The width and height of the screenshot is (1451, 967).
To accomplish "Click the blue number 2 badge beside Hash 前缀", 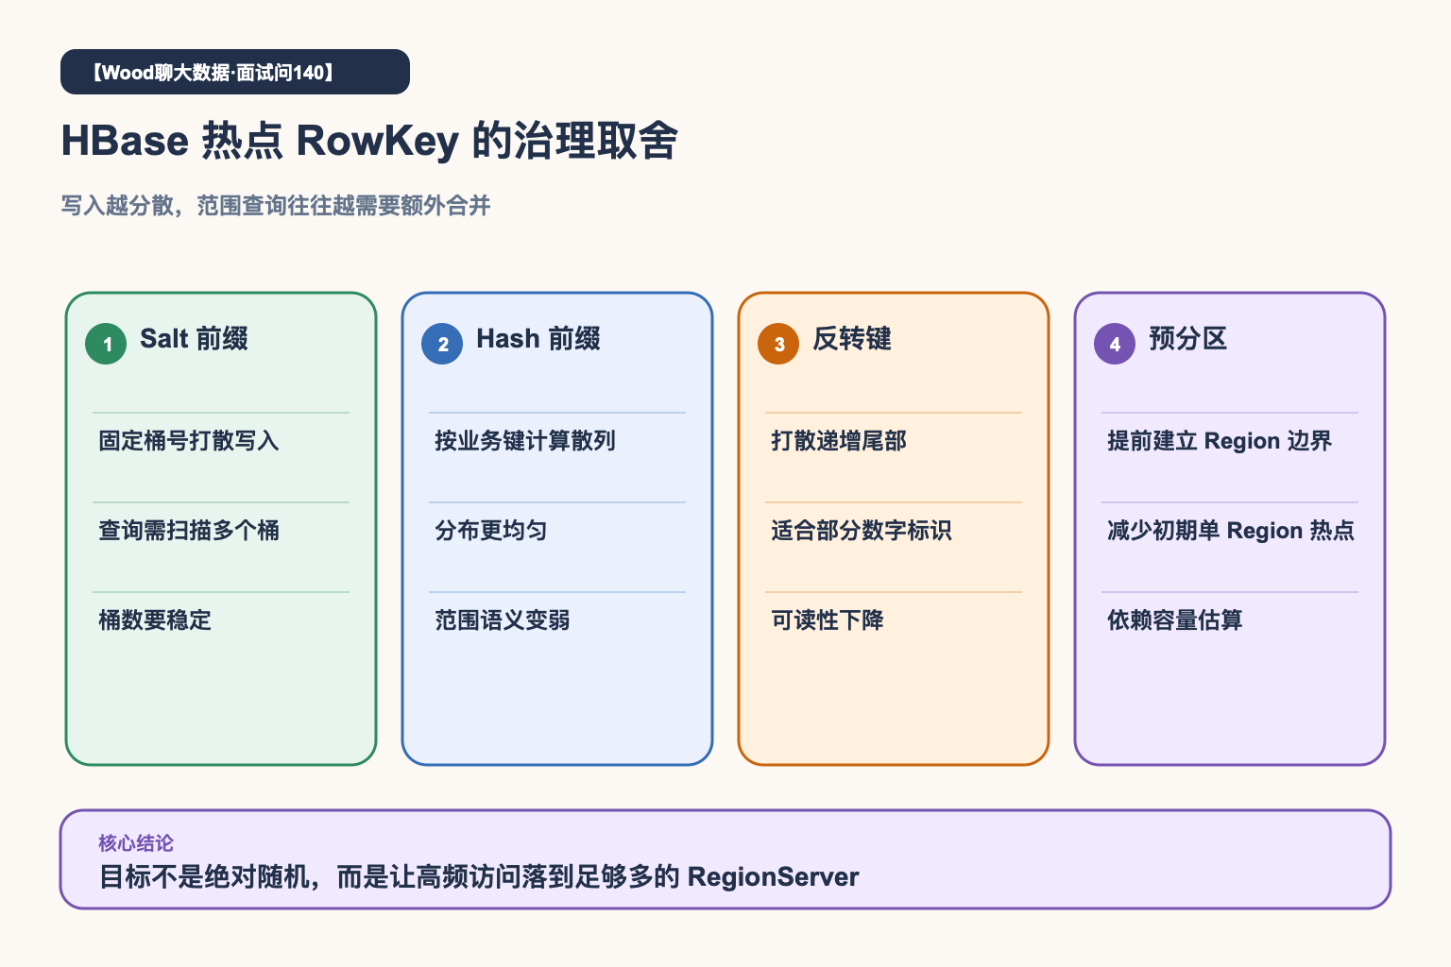I will click(442, 344).
